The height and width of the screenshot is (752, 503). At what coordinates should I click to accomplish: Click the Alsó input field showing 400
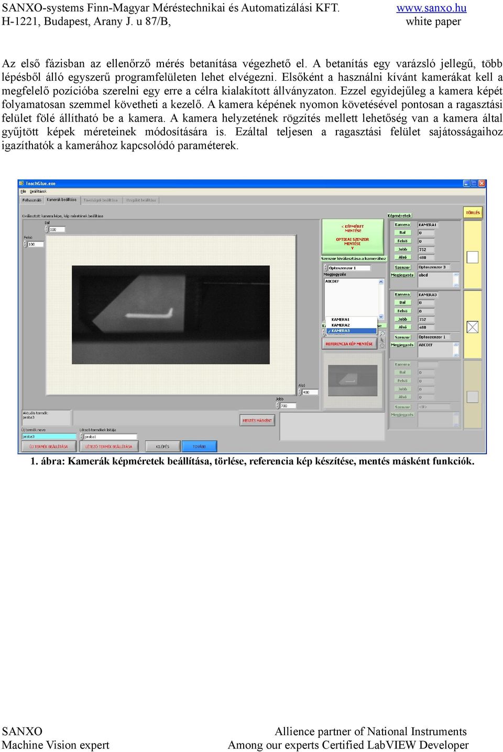[310, 392]
